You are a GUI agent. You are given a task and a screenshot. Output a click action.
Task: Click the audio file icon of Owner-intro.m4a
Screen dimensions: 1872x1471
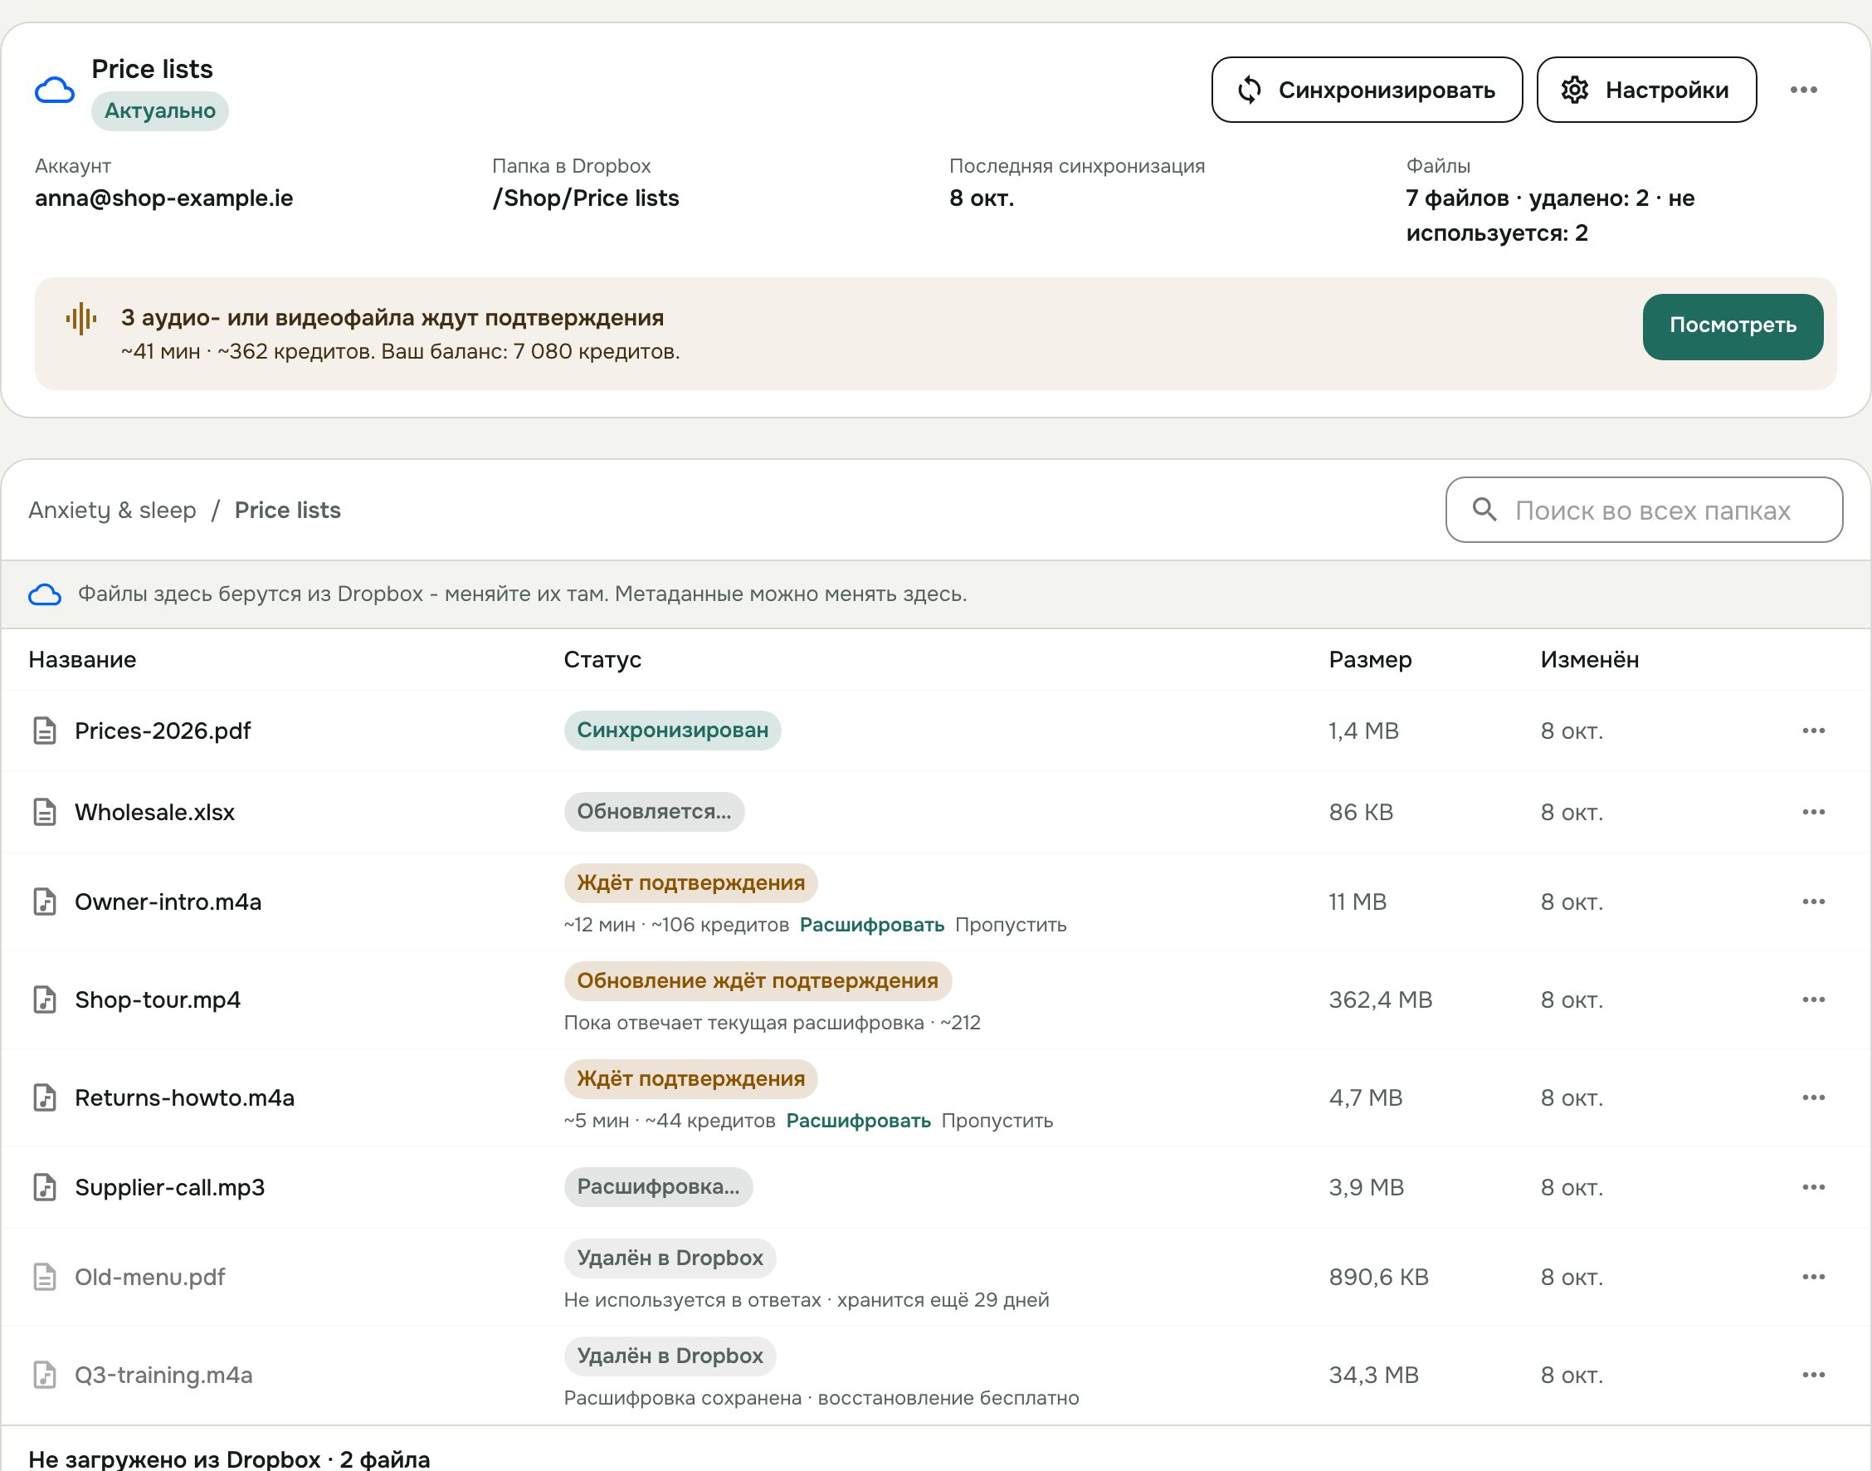pos(45,901)
